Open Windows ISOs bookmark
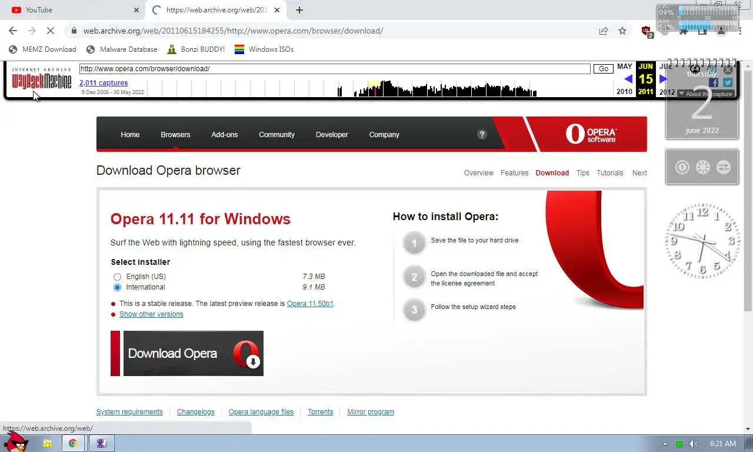 tap(264, 49)
